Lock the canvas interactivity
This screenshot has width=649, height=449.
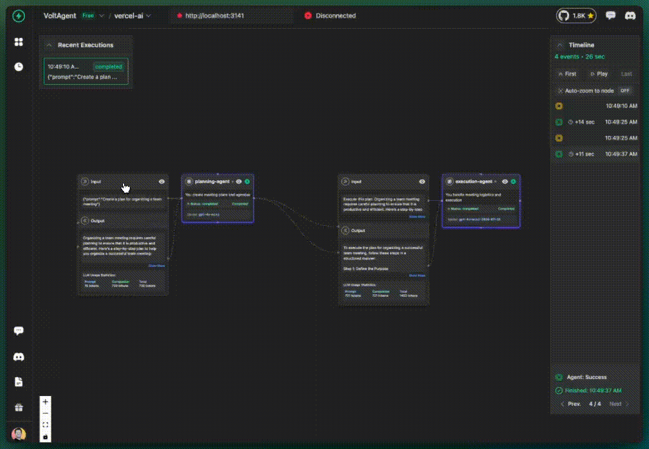(46, 437)
